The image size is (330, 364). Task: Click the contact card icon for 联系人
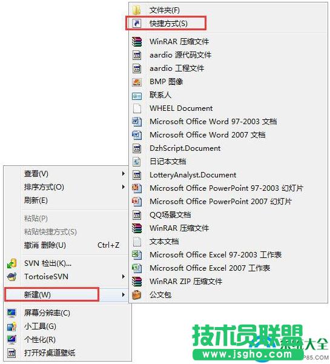(x=137, y=95)
